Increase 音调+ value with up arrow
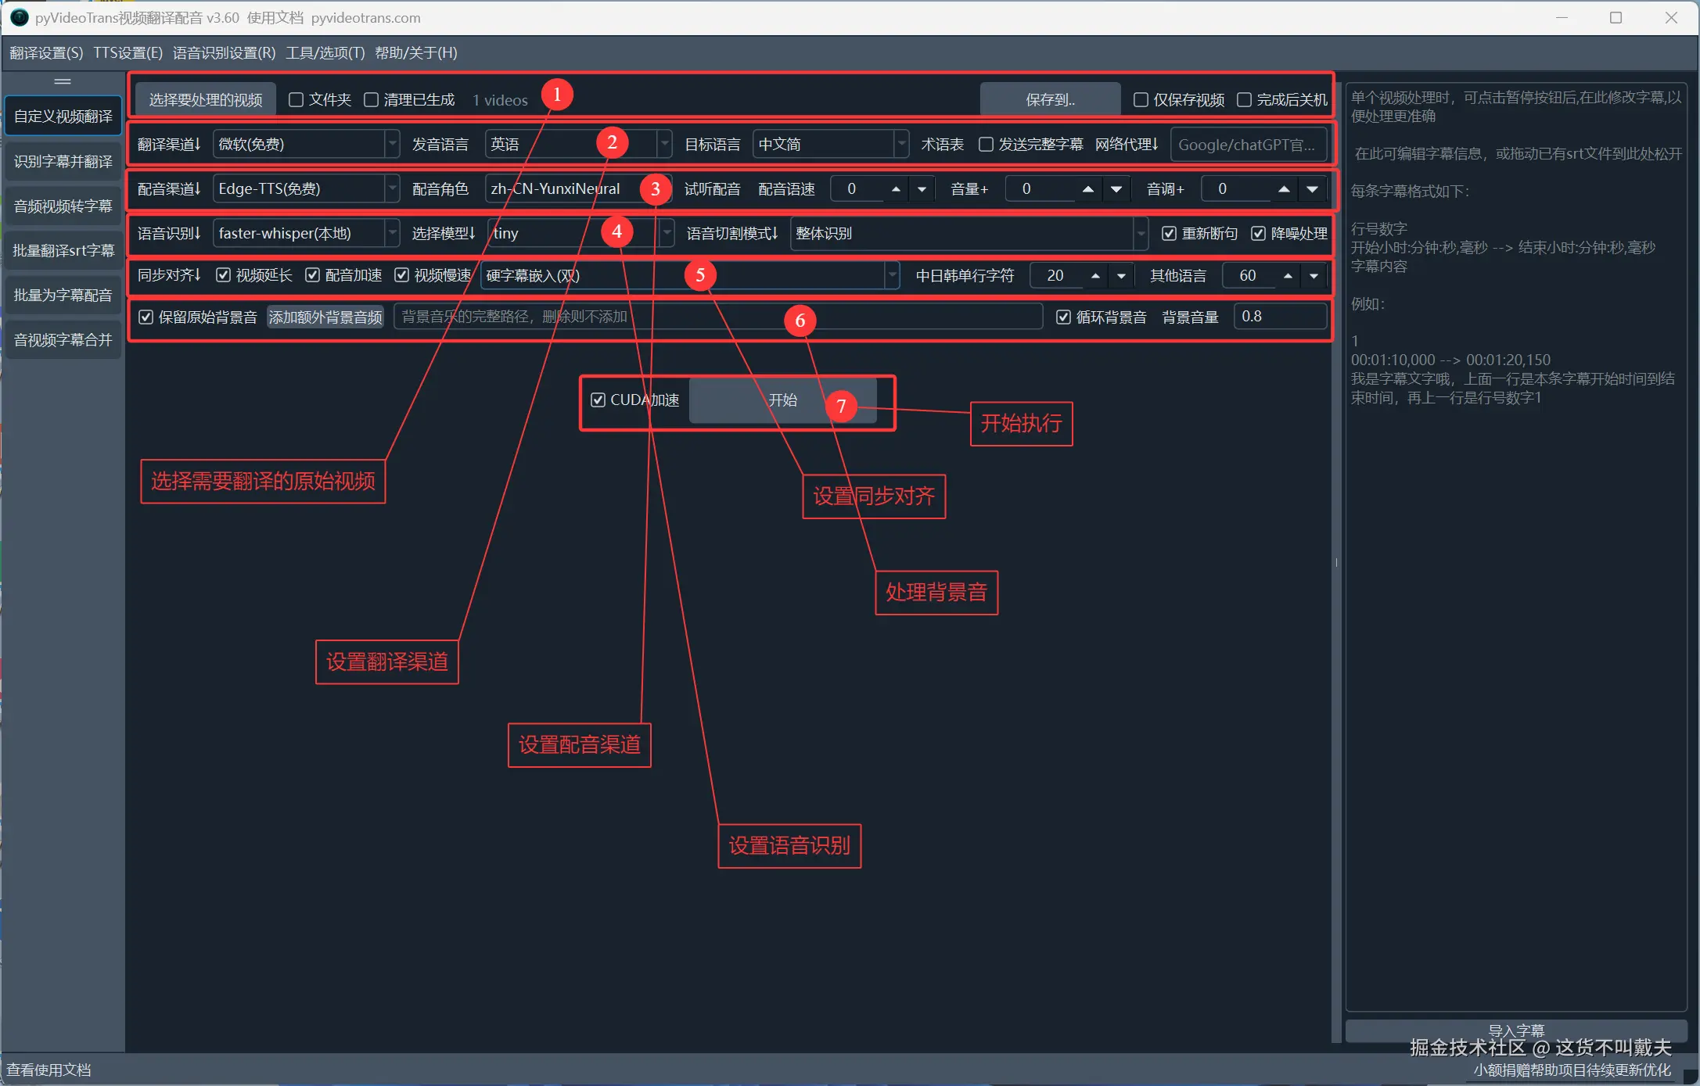 (1284, 189)
